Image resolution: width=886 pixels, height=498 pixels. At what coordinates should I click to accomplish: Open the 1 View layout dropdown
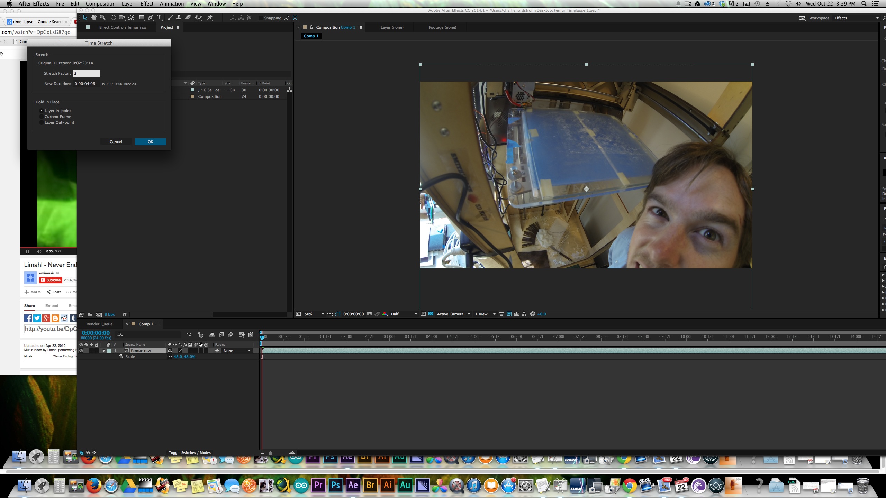click(x=485, y=314)
